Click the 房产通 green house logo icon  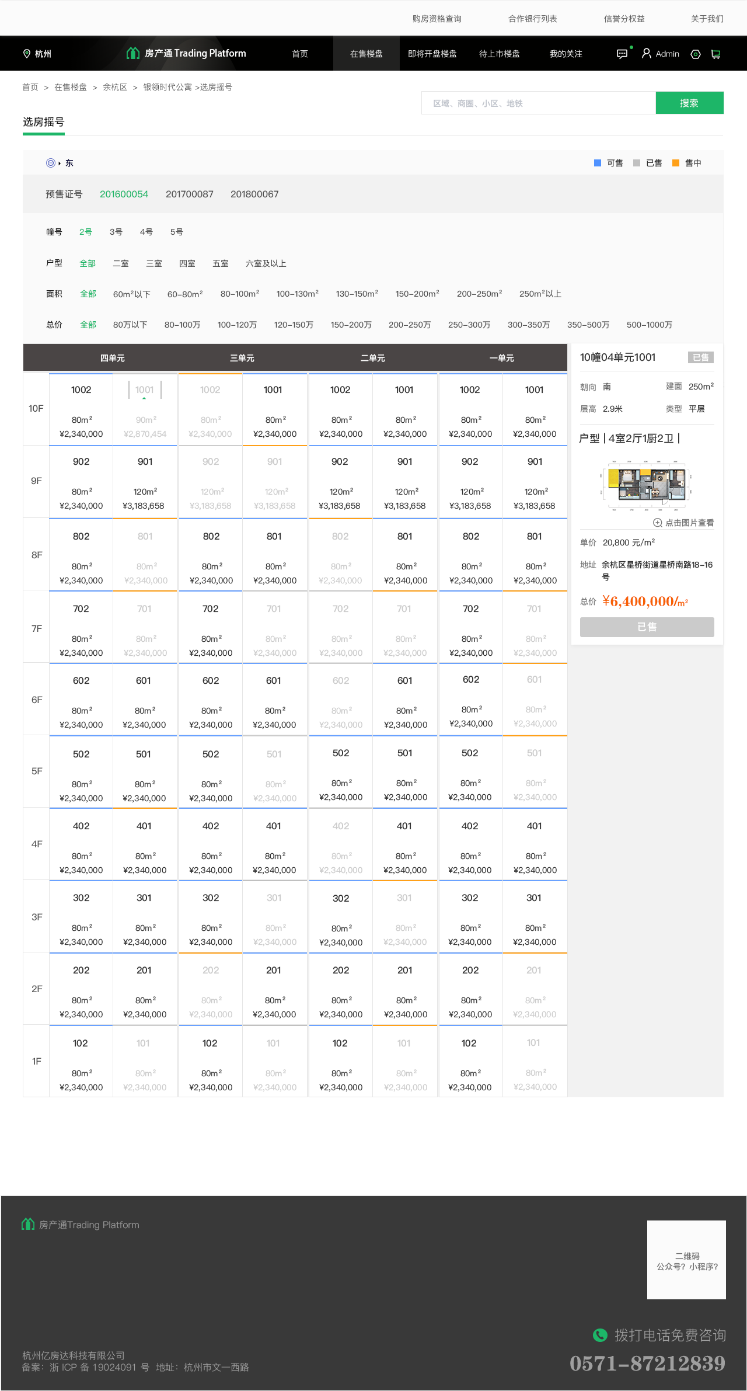pyautogui.click(x=133, y=53)
